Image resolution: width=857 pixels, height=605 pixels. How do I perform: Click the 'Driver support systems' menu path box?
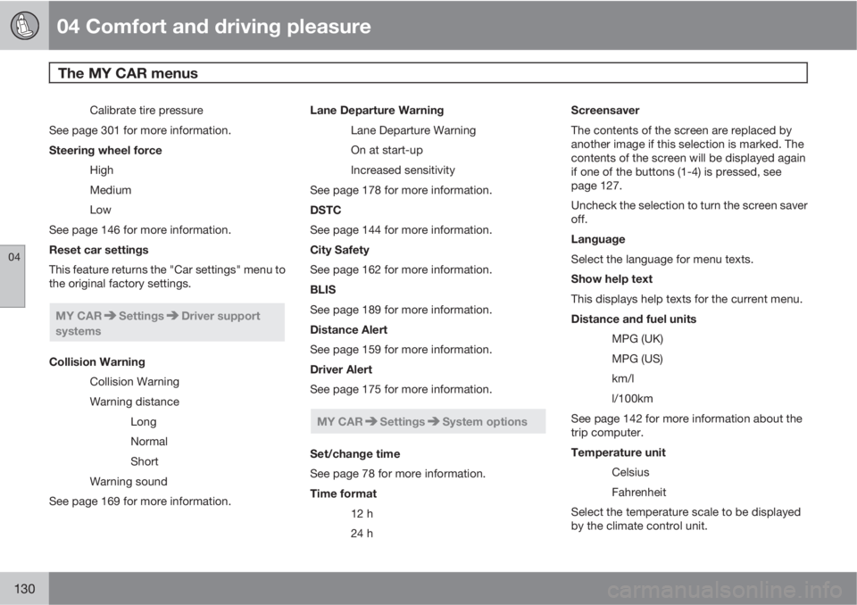pos(167,322)
